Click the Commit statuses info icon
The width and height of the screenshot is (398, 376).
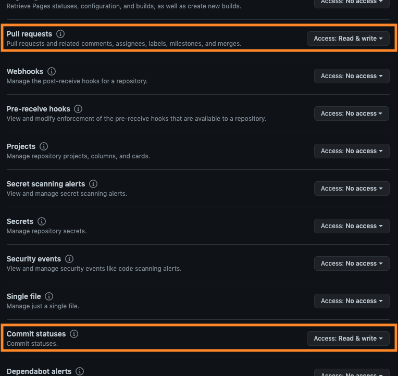coord(74,334)
